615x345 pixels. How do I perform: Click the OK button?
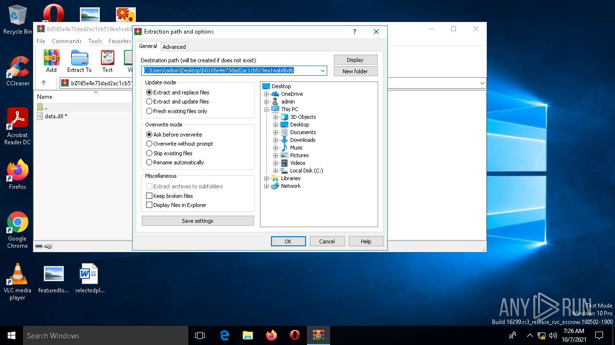[288, 241]
